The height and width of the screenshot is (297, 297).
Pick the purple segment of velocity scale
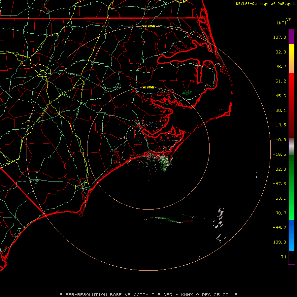tap(291, 37)
